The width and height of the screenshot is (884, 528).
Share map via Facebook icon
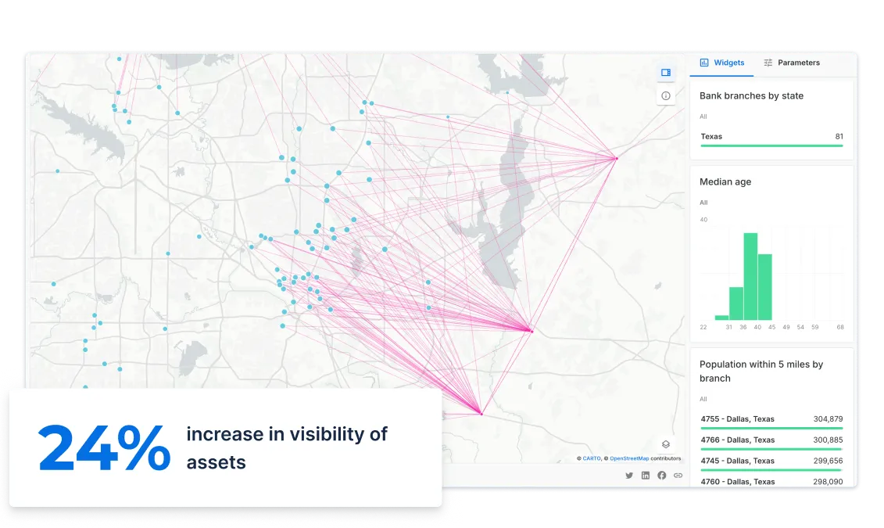point(662,476)
